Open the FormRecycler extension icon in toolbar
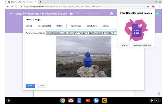167x104 pixels. 153,6
